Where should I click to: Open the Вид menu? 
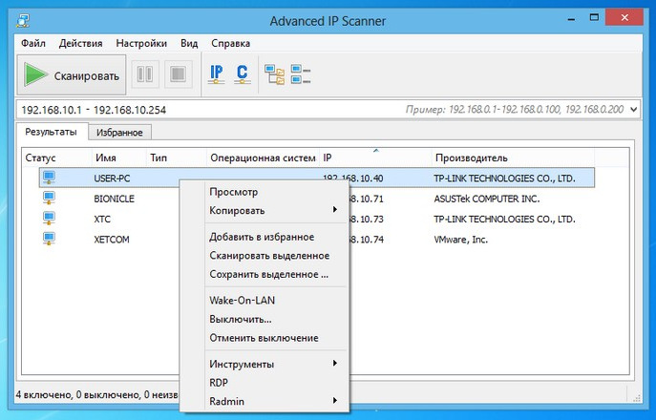tap(189, 43)
